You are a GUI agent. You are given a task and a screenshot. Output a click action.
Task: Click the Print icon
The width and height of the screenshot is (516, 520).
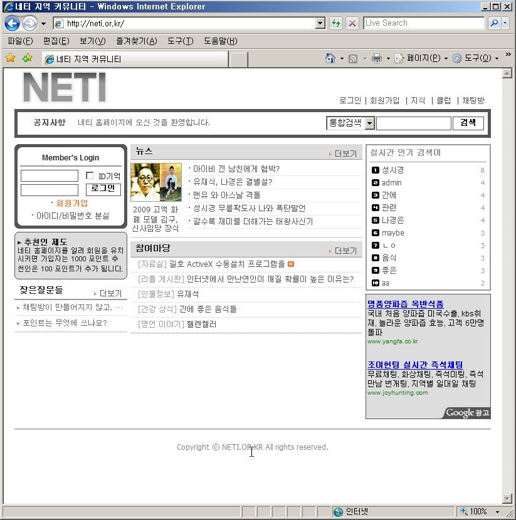377,58
